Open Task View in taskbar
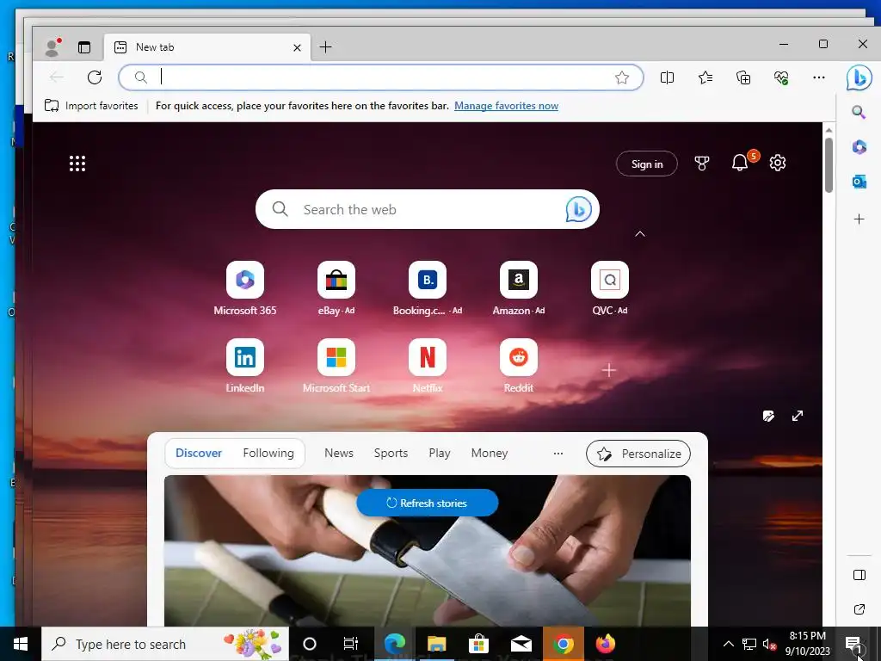Screen dimensions: 881x661 click(x=351, y=644)
